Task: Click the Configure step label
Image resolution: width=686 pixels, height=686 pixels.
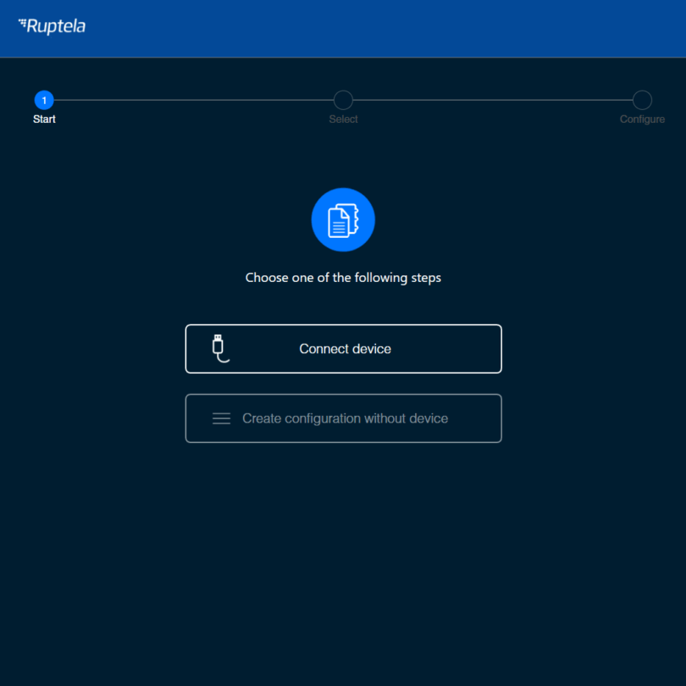Action: (x=642, y=119)
